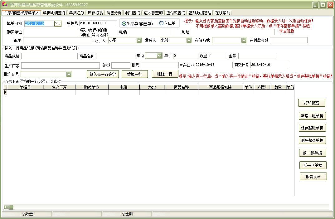Screen dimensions: 335x219
Task: Switch to 基础数据管理 tab
Action: [200, 13]
